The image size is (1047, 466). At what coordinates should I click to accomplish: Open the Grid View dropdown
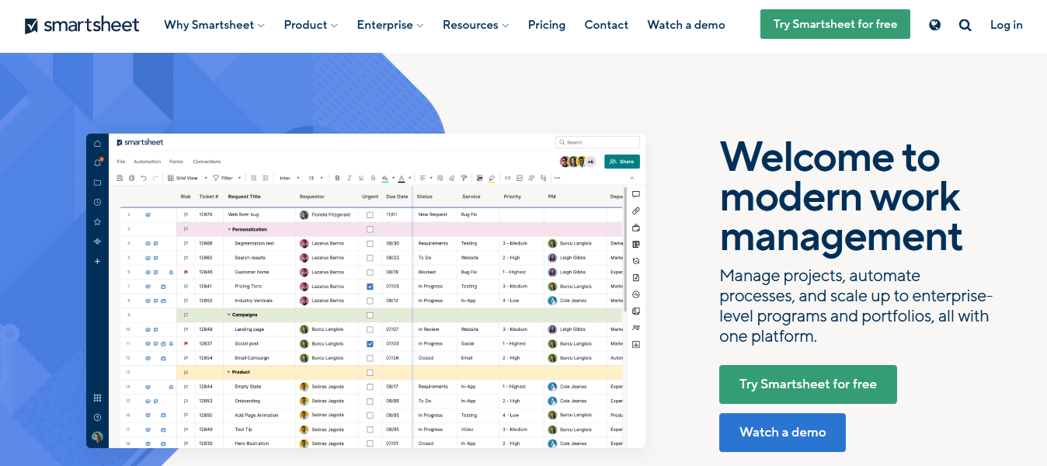point(187,178)
